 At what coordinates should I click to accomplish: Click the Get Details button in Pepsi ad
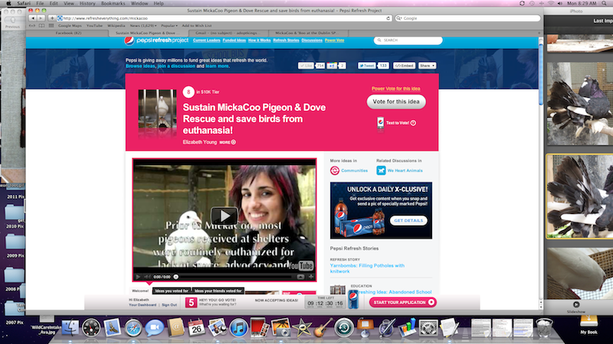tap(408, 220)
